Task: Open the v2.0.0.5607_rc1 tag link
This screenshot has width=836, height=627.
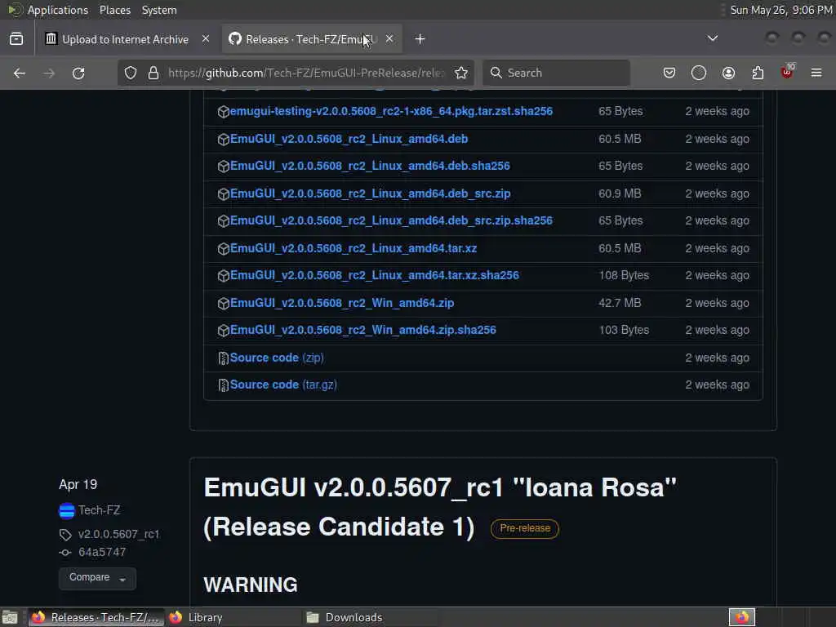Action: [119, 534]
